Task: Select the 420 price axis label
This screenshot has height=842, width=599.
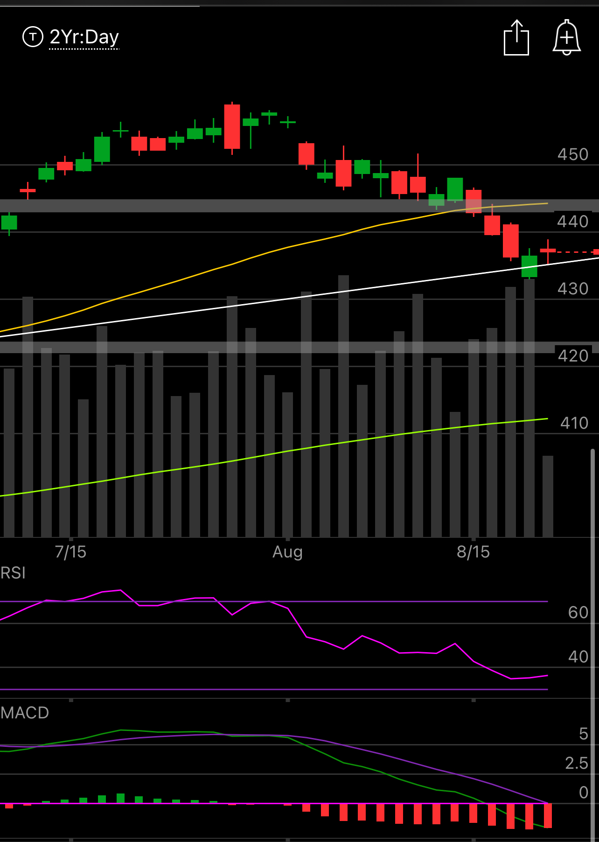Action: click(x=573, y=356)
